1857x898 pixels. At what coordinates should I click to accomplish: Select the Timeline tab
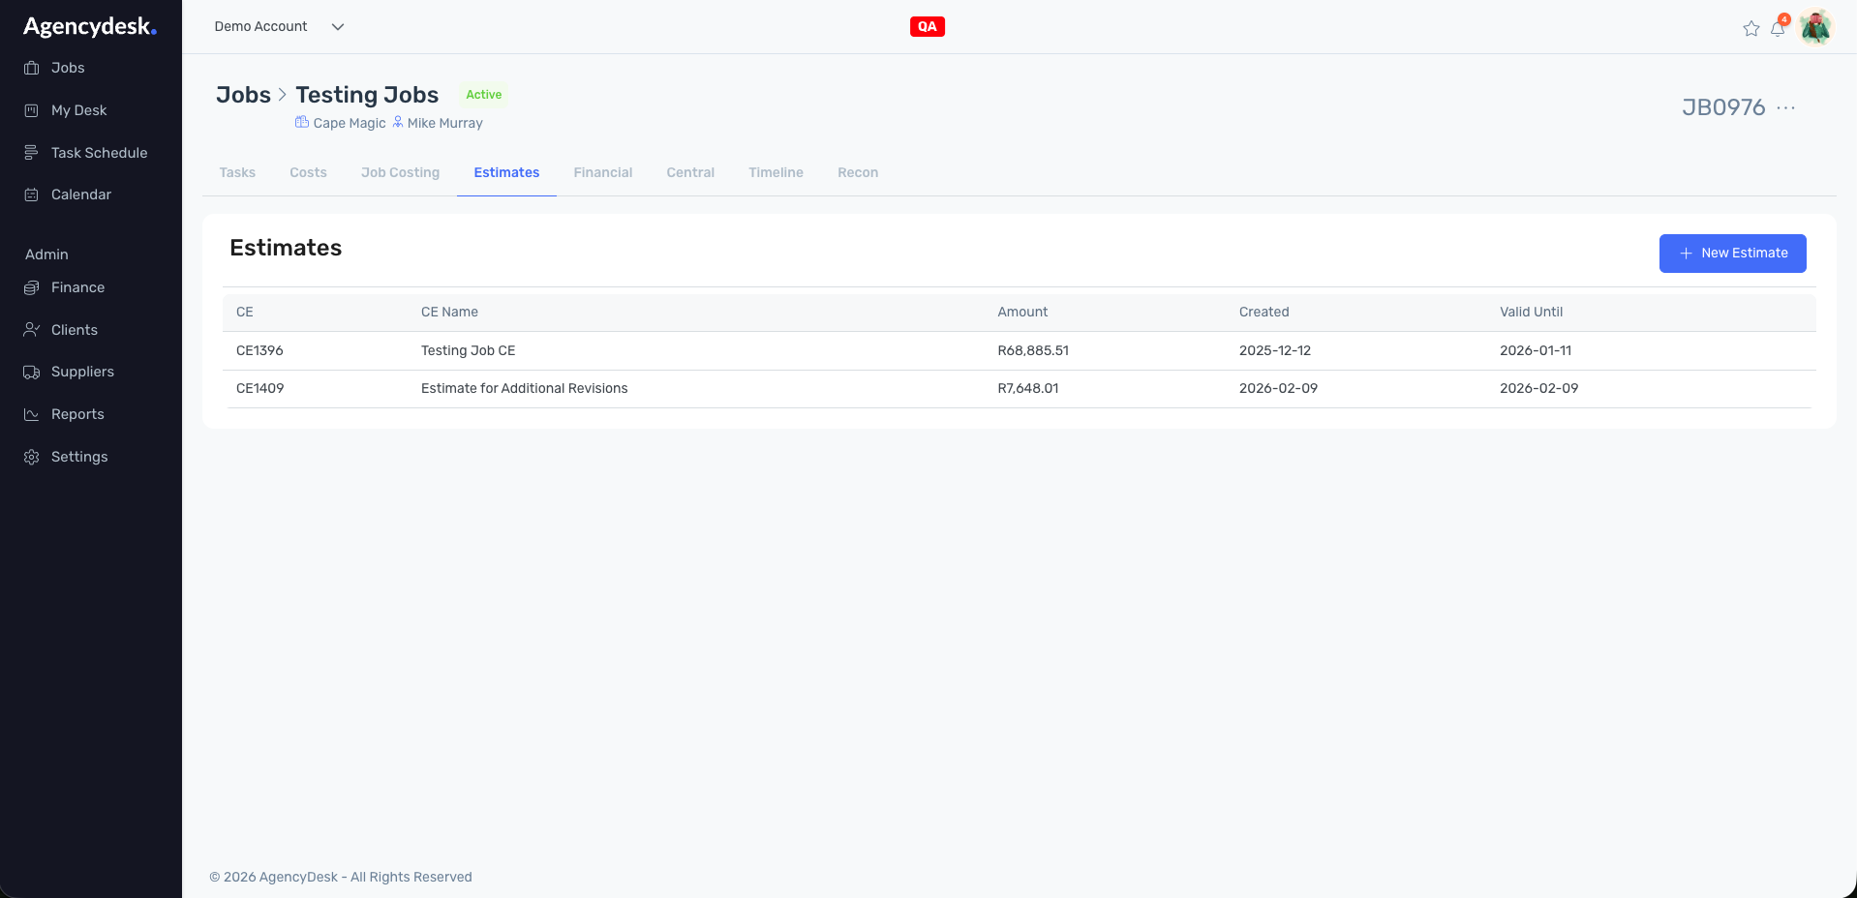[776, 172]
